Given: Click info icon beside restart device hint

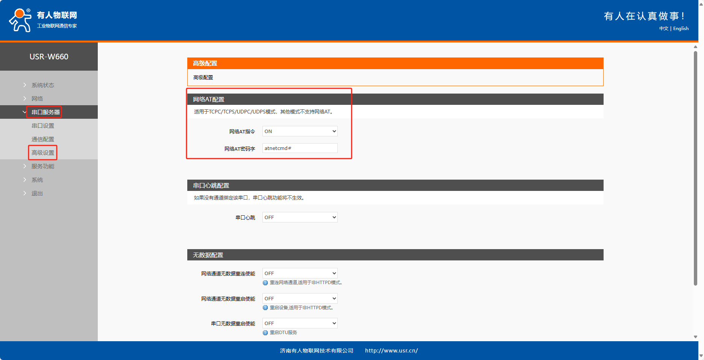Looking at the screenshot, I should tap(265, 308).
